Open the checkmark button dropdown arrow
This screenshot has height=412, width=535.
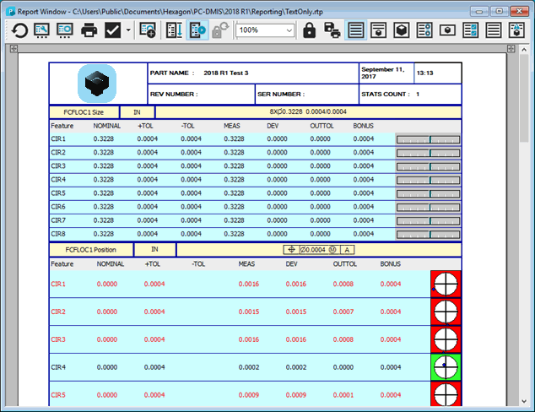click(x=128, y=30)
